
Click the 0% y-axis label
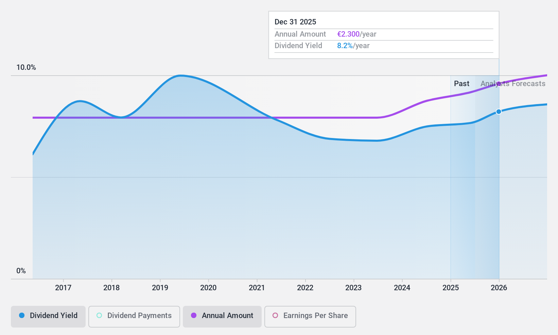(21, 271)
